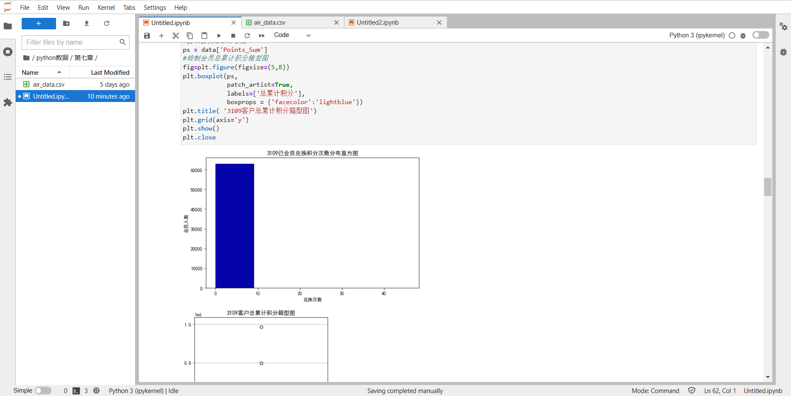The image size is (791, 396).
Task: Open the File menu
Action: tap(25, 7)
